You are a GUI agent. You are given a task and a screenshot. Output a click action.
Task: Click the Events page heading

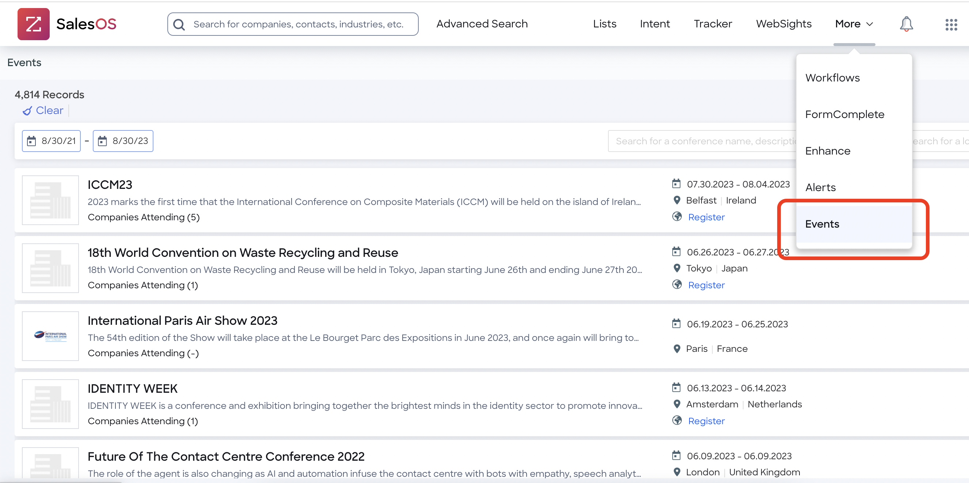pos(24,62)
